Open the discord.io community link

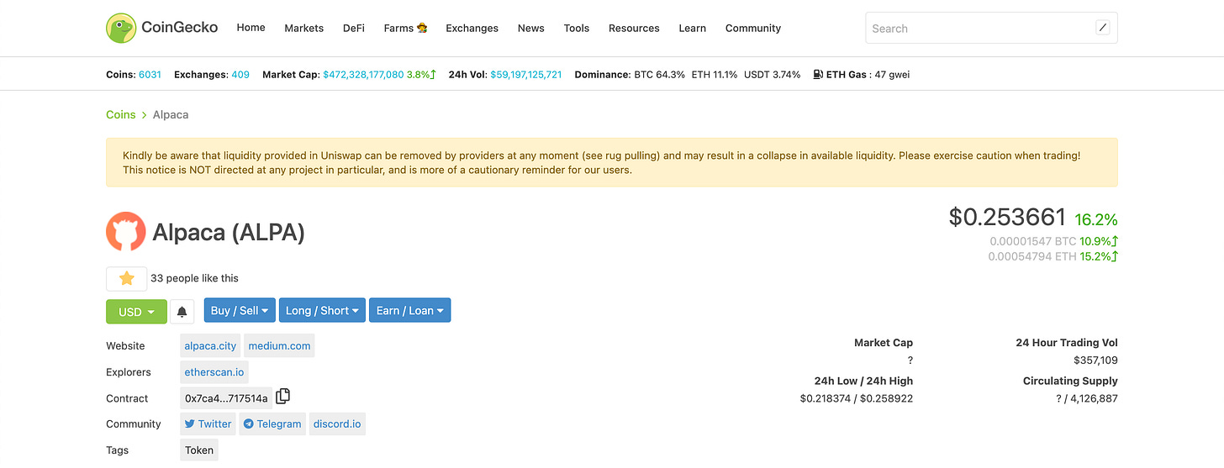click(337, 423)
